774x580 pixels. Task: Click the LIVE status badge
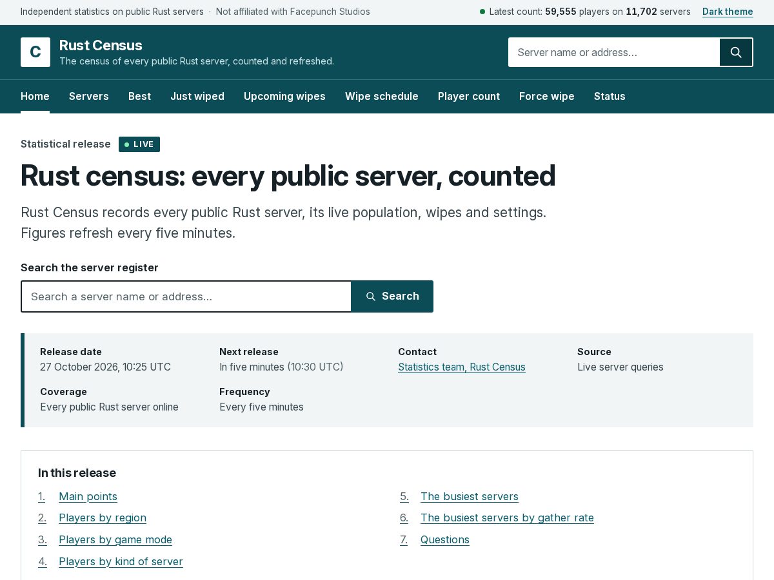[139, 144]
